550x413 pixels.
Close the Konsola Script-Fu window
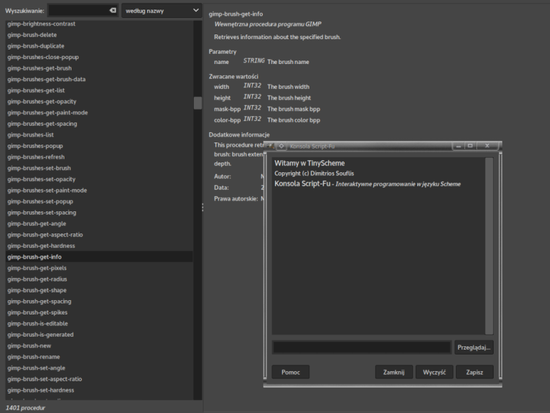tap(487, 146)
